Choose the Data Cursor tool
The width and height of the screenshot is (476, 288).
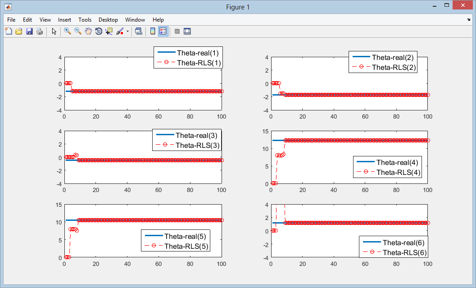(x=109, y=31)
